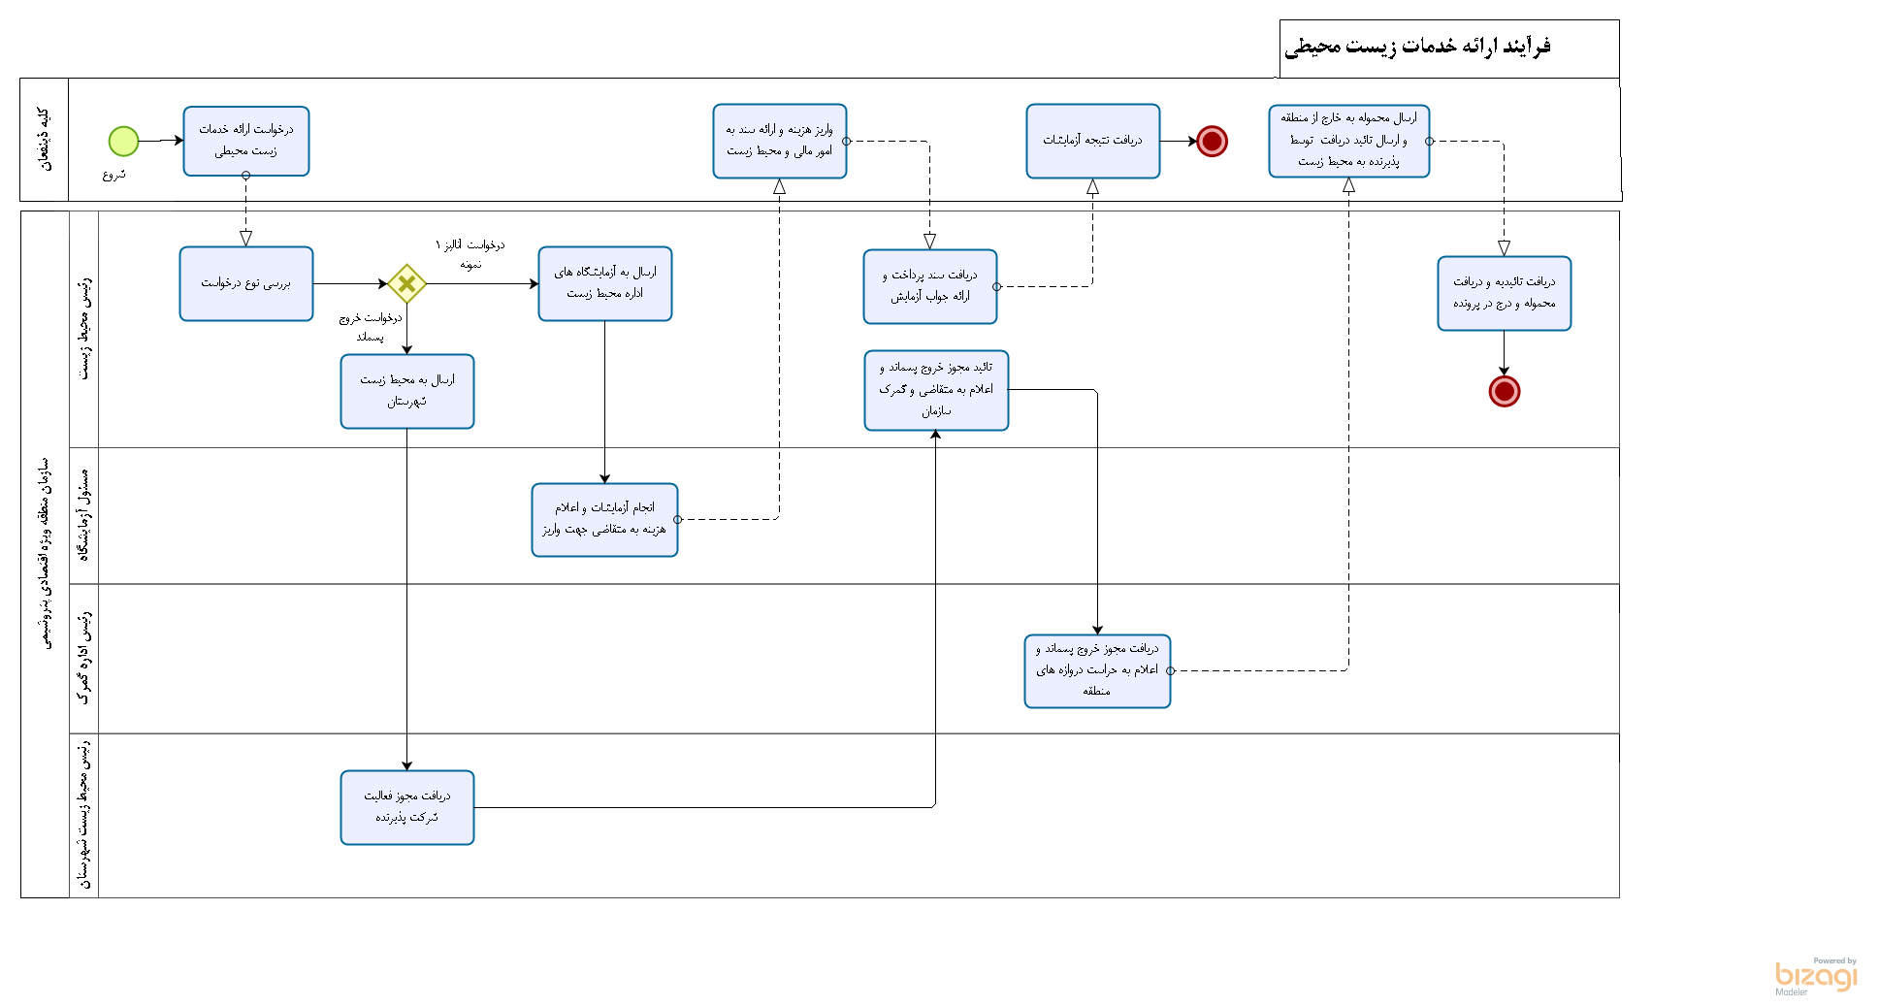
Task: Click the 'بررسی نوع درخواست' task box
Action: tap(246, 283)
